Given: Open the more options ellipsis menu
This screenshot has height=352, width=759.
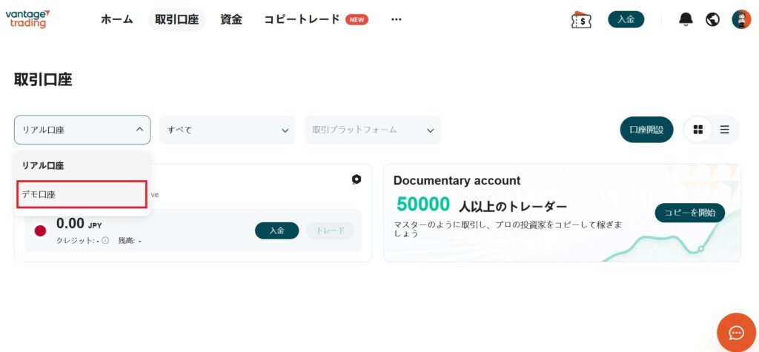Looking at the screenshot, I should point(396,19).
